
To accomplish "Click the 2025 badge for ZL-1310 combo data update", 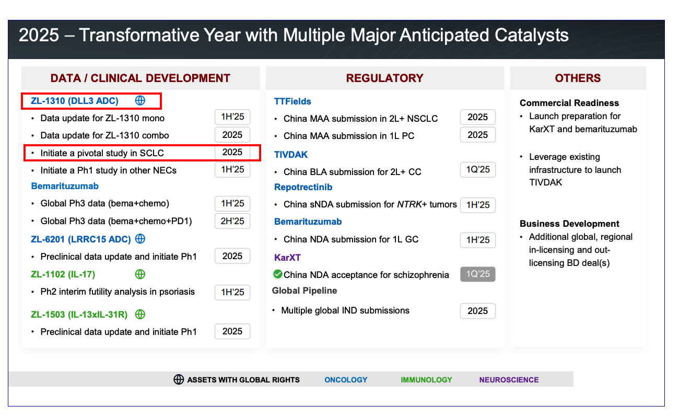I will (232, 135).
